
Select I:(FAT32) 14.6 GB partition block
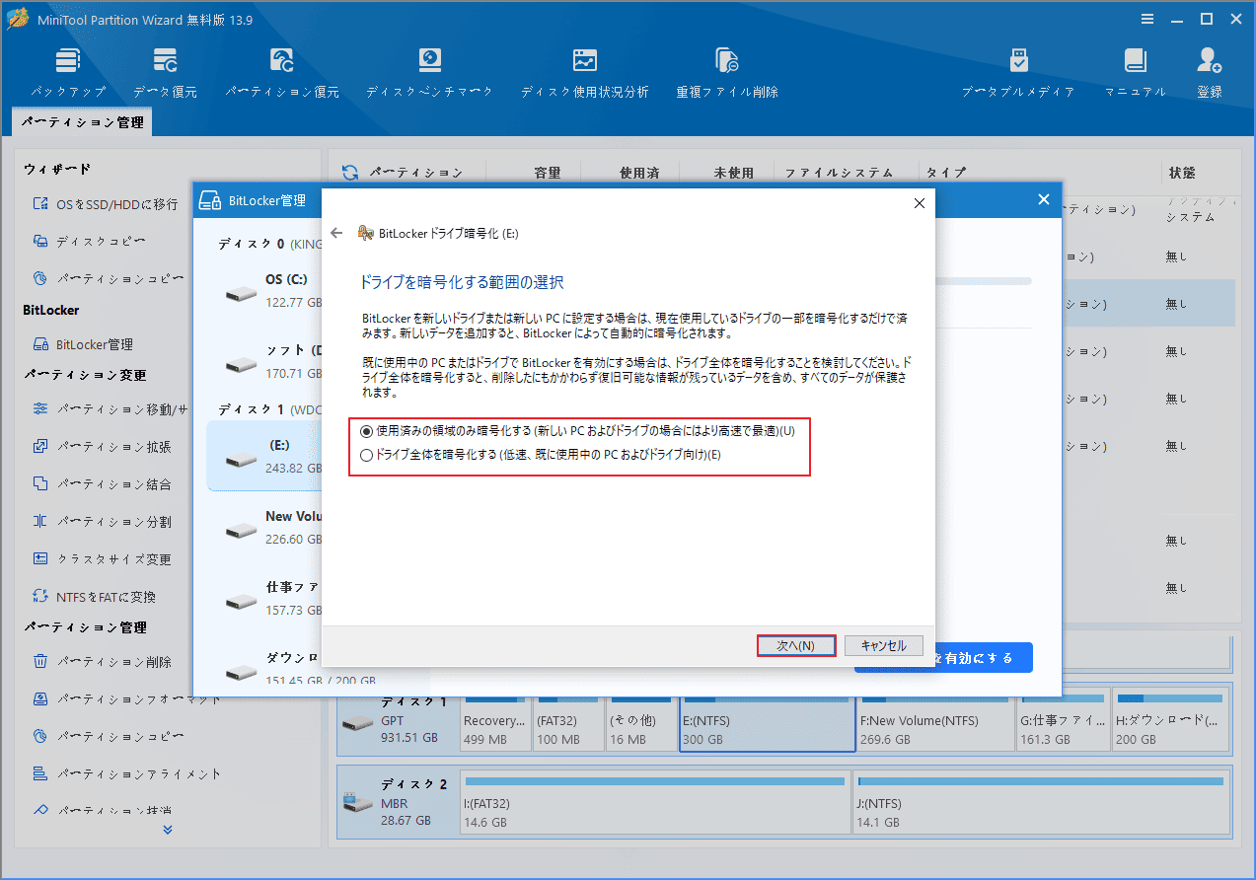pyautogui.click(x=654, y=802)
